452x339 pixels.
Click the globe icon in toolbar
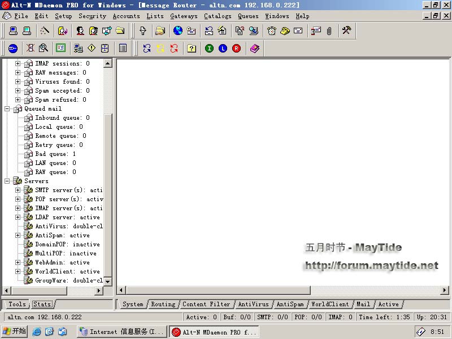(178, 31)
